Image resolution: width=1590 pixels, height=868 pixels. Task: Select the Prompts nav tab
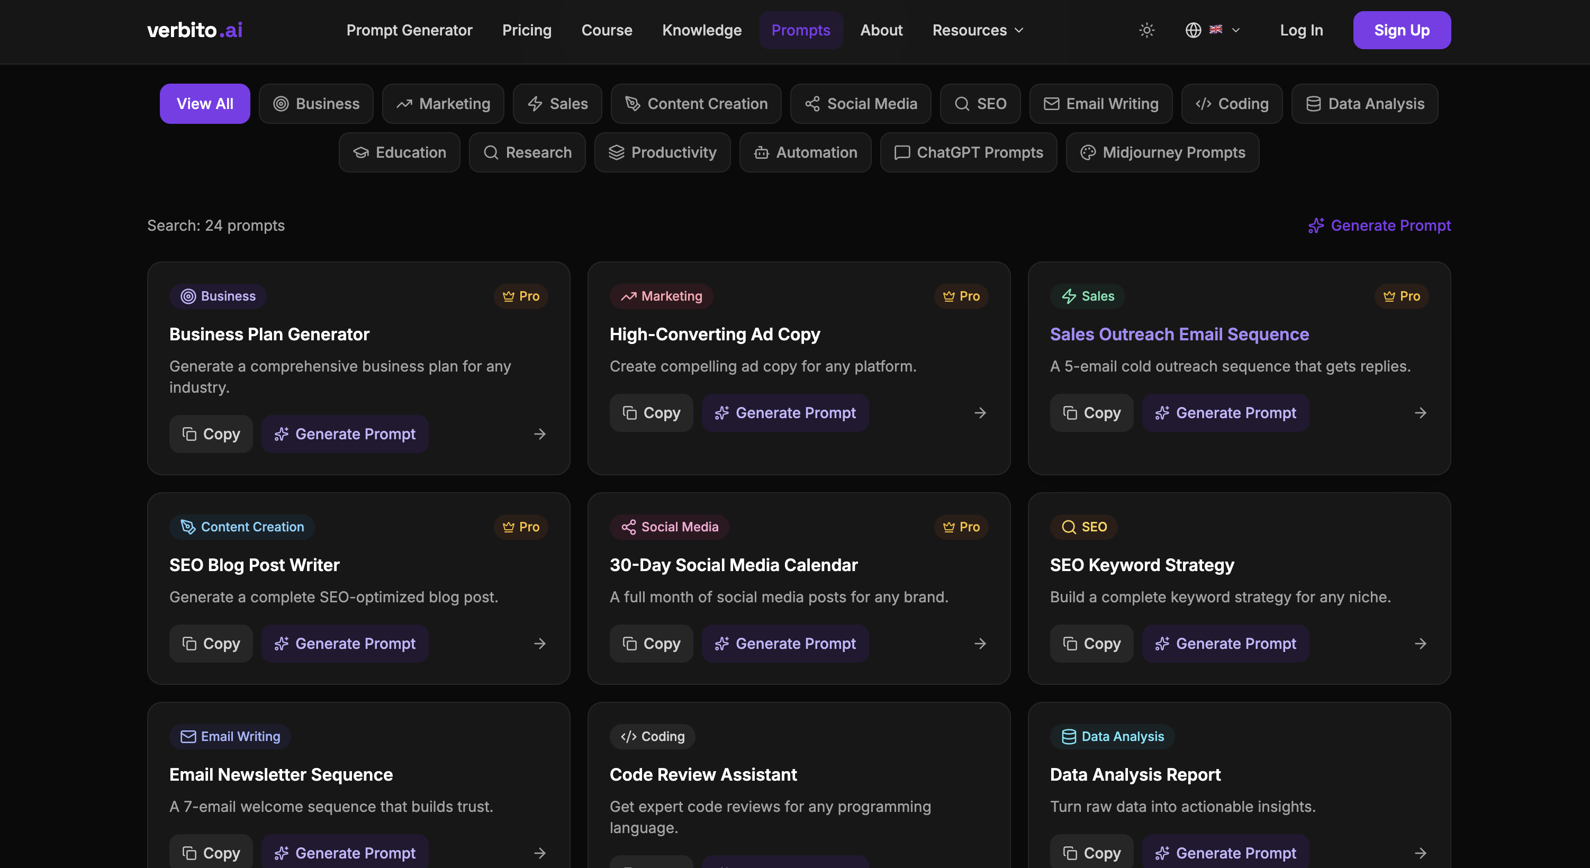coord(800,30)
